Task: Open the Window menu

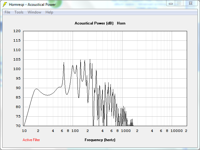Action: click(34, 12)
